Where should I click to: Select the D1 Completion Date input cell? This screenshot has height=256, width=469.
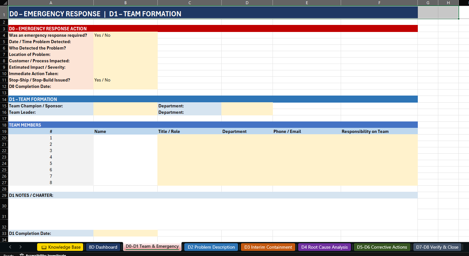pyautogui.click(x=125, y=233)
